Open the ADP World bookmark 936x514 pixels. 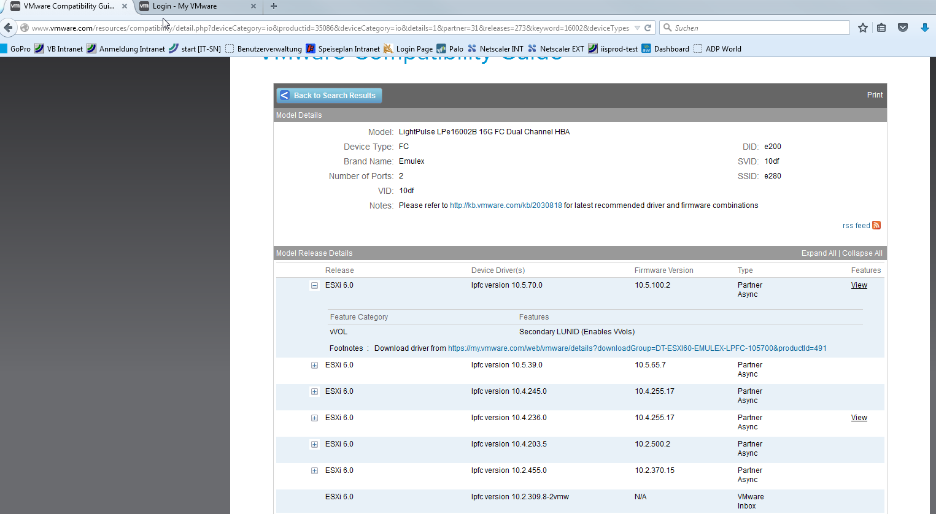[x=717, y=48]
